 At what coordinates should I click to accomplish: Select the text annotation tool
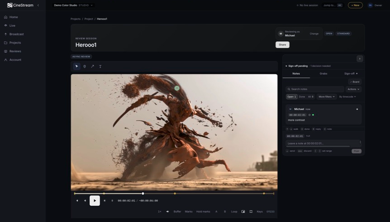(100, 67)
